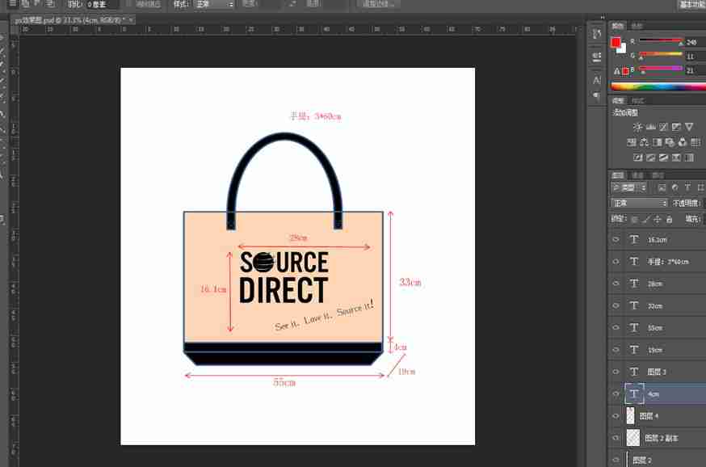Hide the 16.1cm text layer
Viewport: 706px width, 467px height.
coord(616,240)
